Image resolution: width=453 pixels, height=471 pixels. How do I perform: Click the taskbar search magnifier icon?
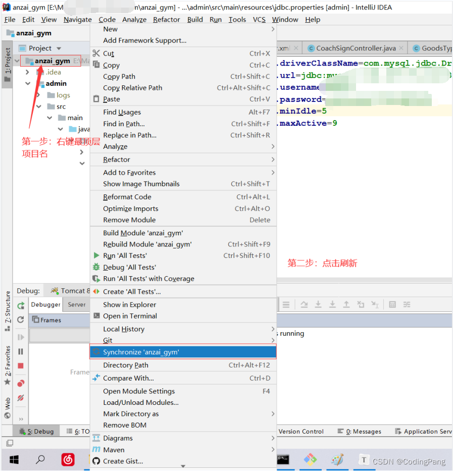(40, 459)
